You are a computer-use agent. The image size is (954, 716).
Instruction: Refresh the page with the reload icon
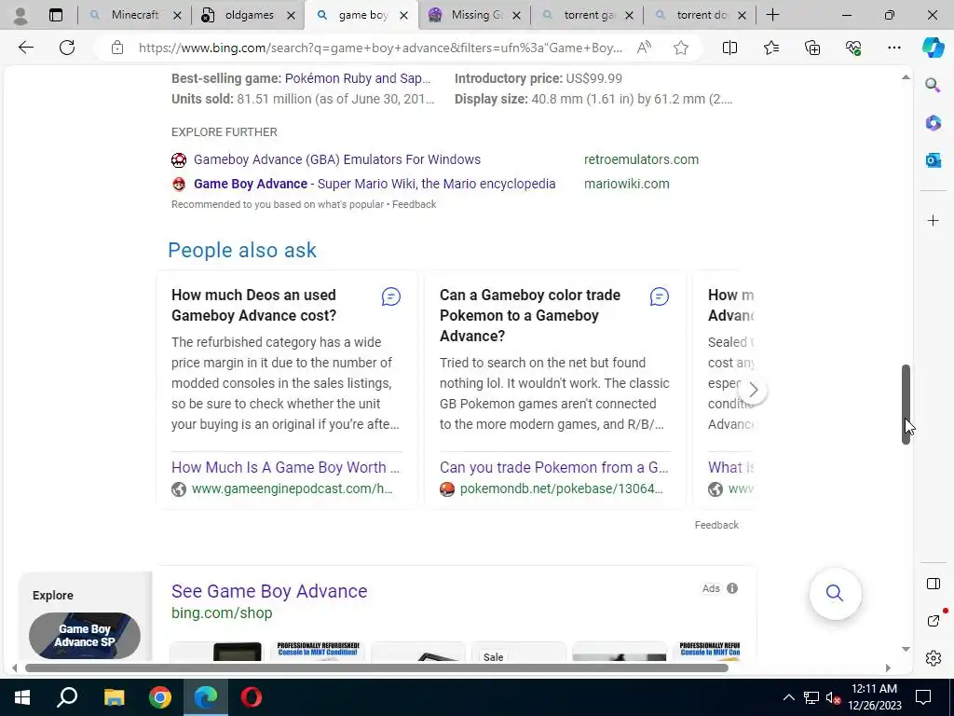tap(67, 48)
